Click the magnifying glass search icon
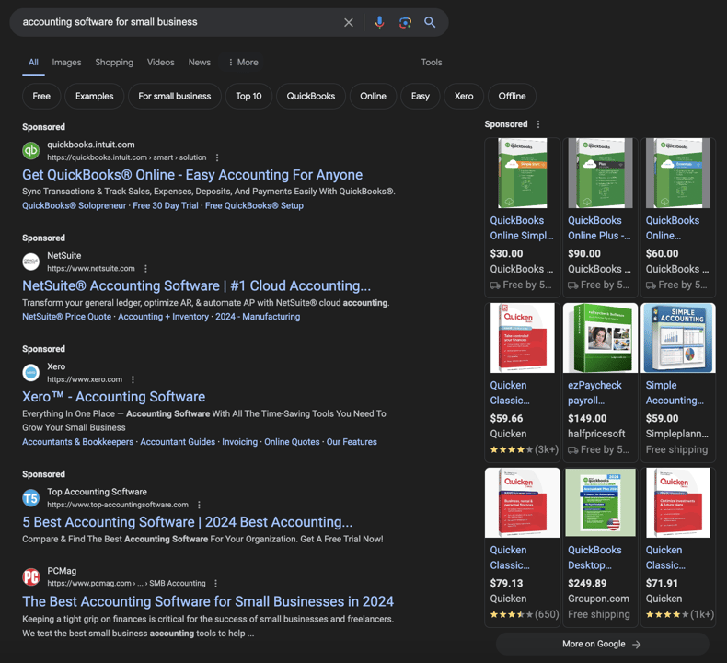This screenshot has height=663, width=727. pyautogui.click(x=430, y=22)
